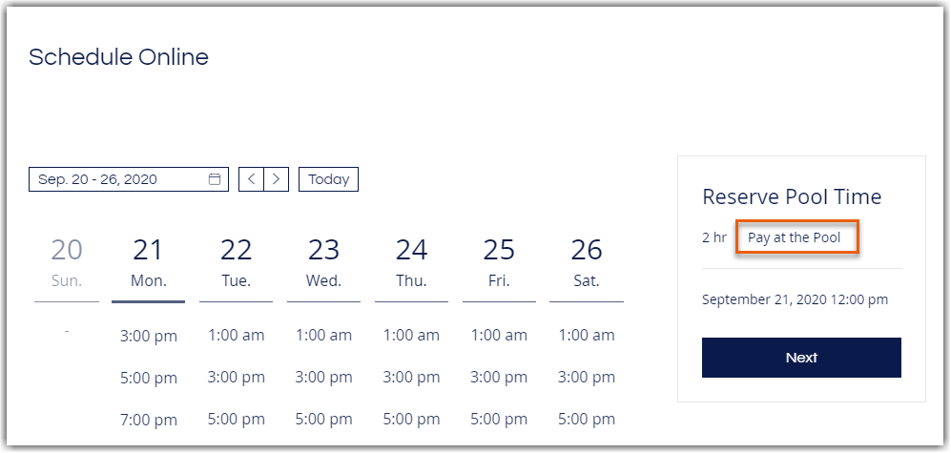Click the Today button
Screen dimensions: 951x453
tap(329, 179)
